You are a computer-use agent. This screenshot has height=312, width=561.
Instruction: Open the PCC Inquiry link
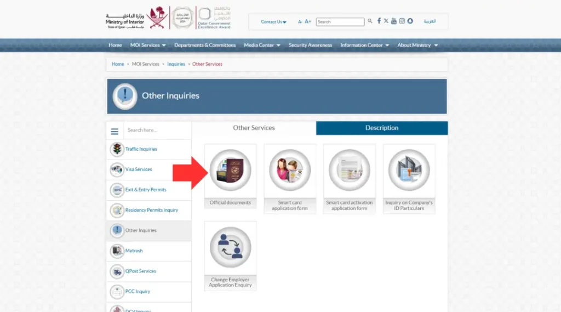coord(138,292)
